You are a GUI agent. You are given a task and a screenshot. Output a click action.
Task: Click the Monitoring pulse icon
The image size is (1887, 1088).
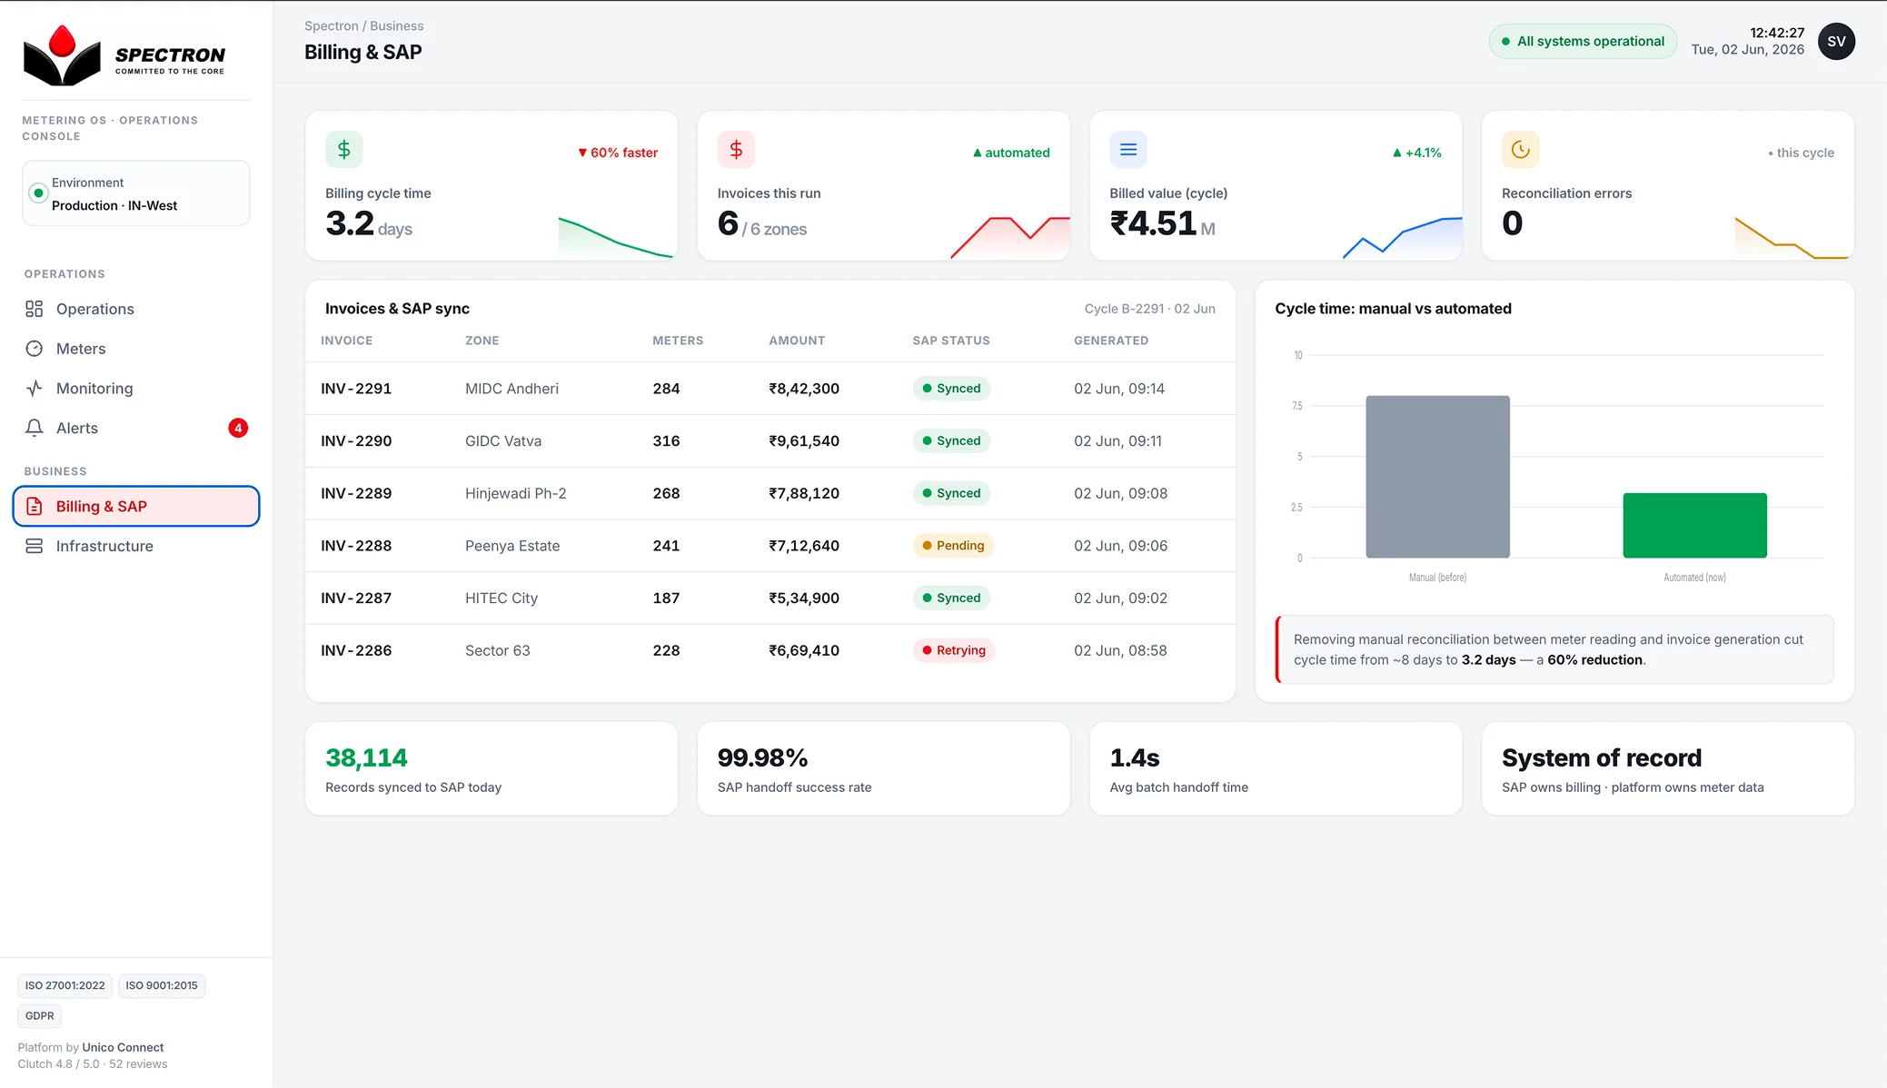click(35, 389)
